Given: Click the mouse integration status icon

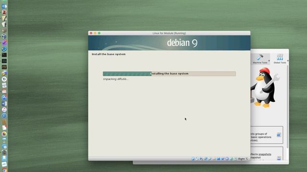Looking at the screenshot, I should (231, 159).
